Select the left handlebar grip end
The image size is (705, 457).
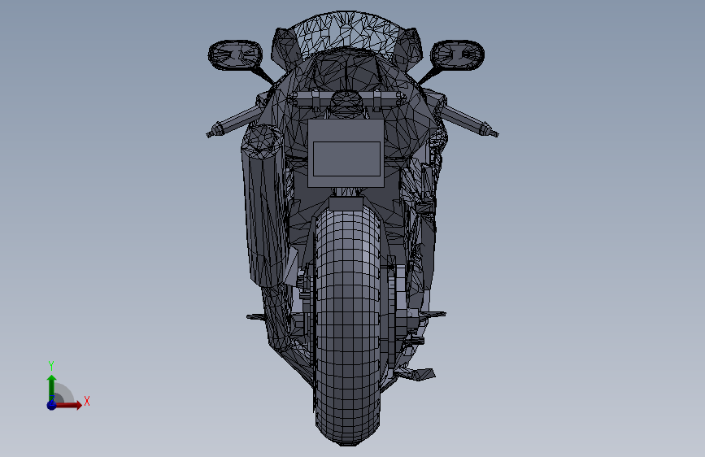(214, 129)
